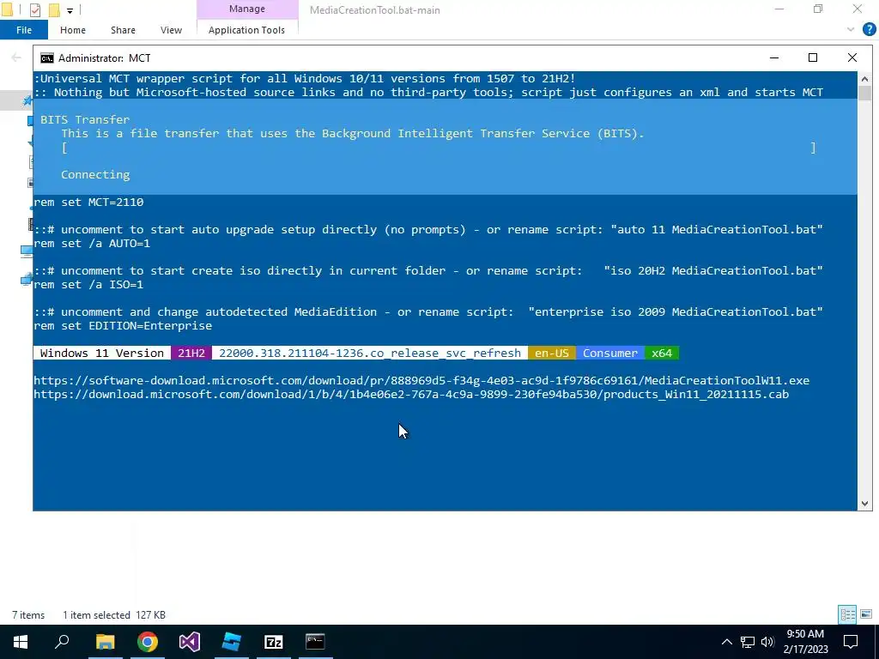Click the 'Windows 11 Version' label
The image size is (879, 659).
(102, 353)
